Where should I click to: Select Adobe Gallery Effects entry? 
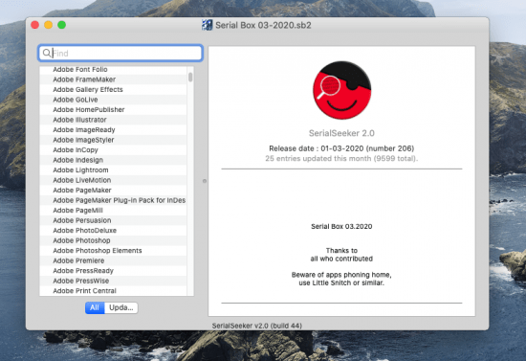point(114,90)
